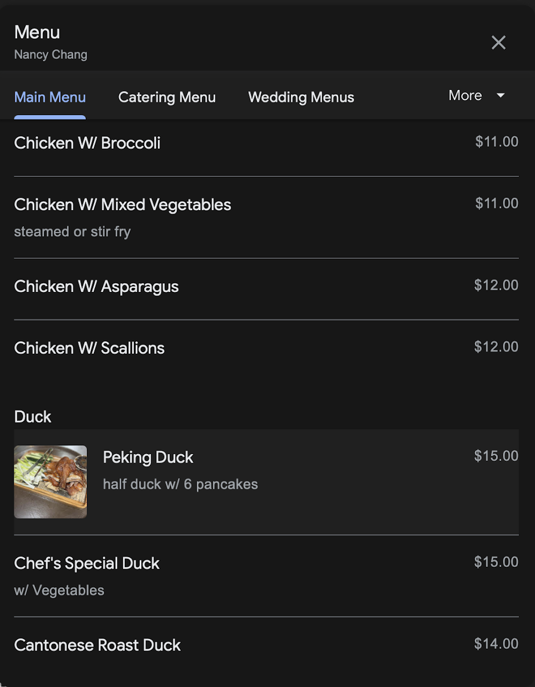Click the Duck section heading

tap(33, 417)
